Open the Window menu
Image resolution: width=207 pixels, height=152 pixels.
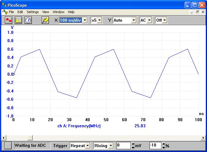click(58, 12)
